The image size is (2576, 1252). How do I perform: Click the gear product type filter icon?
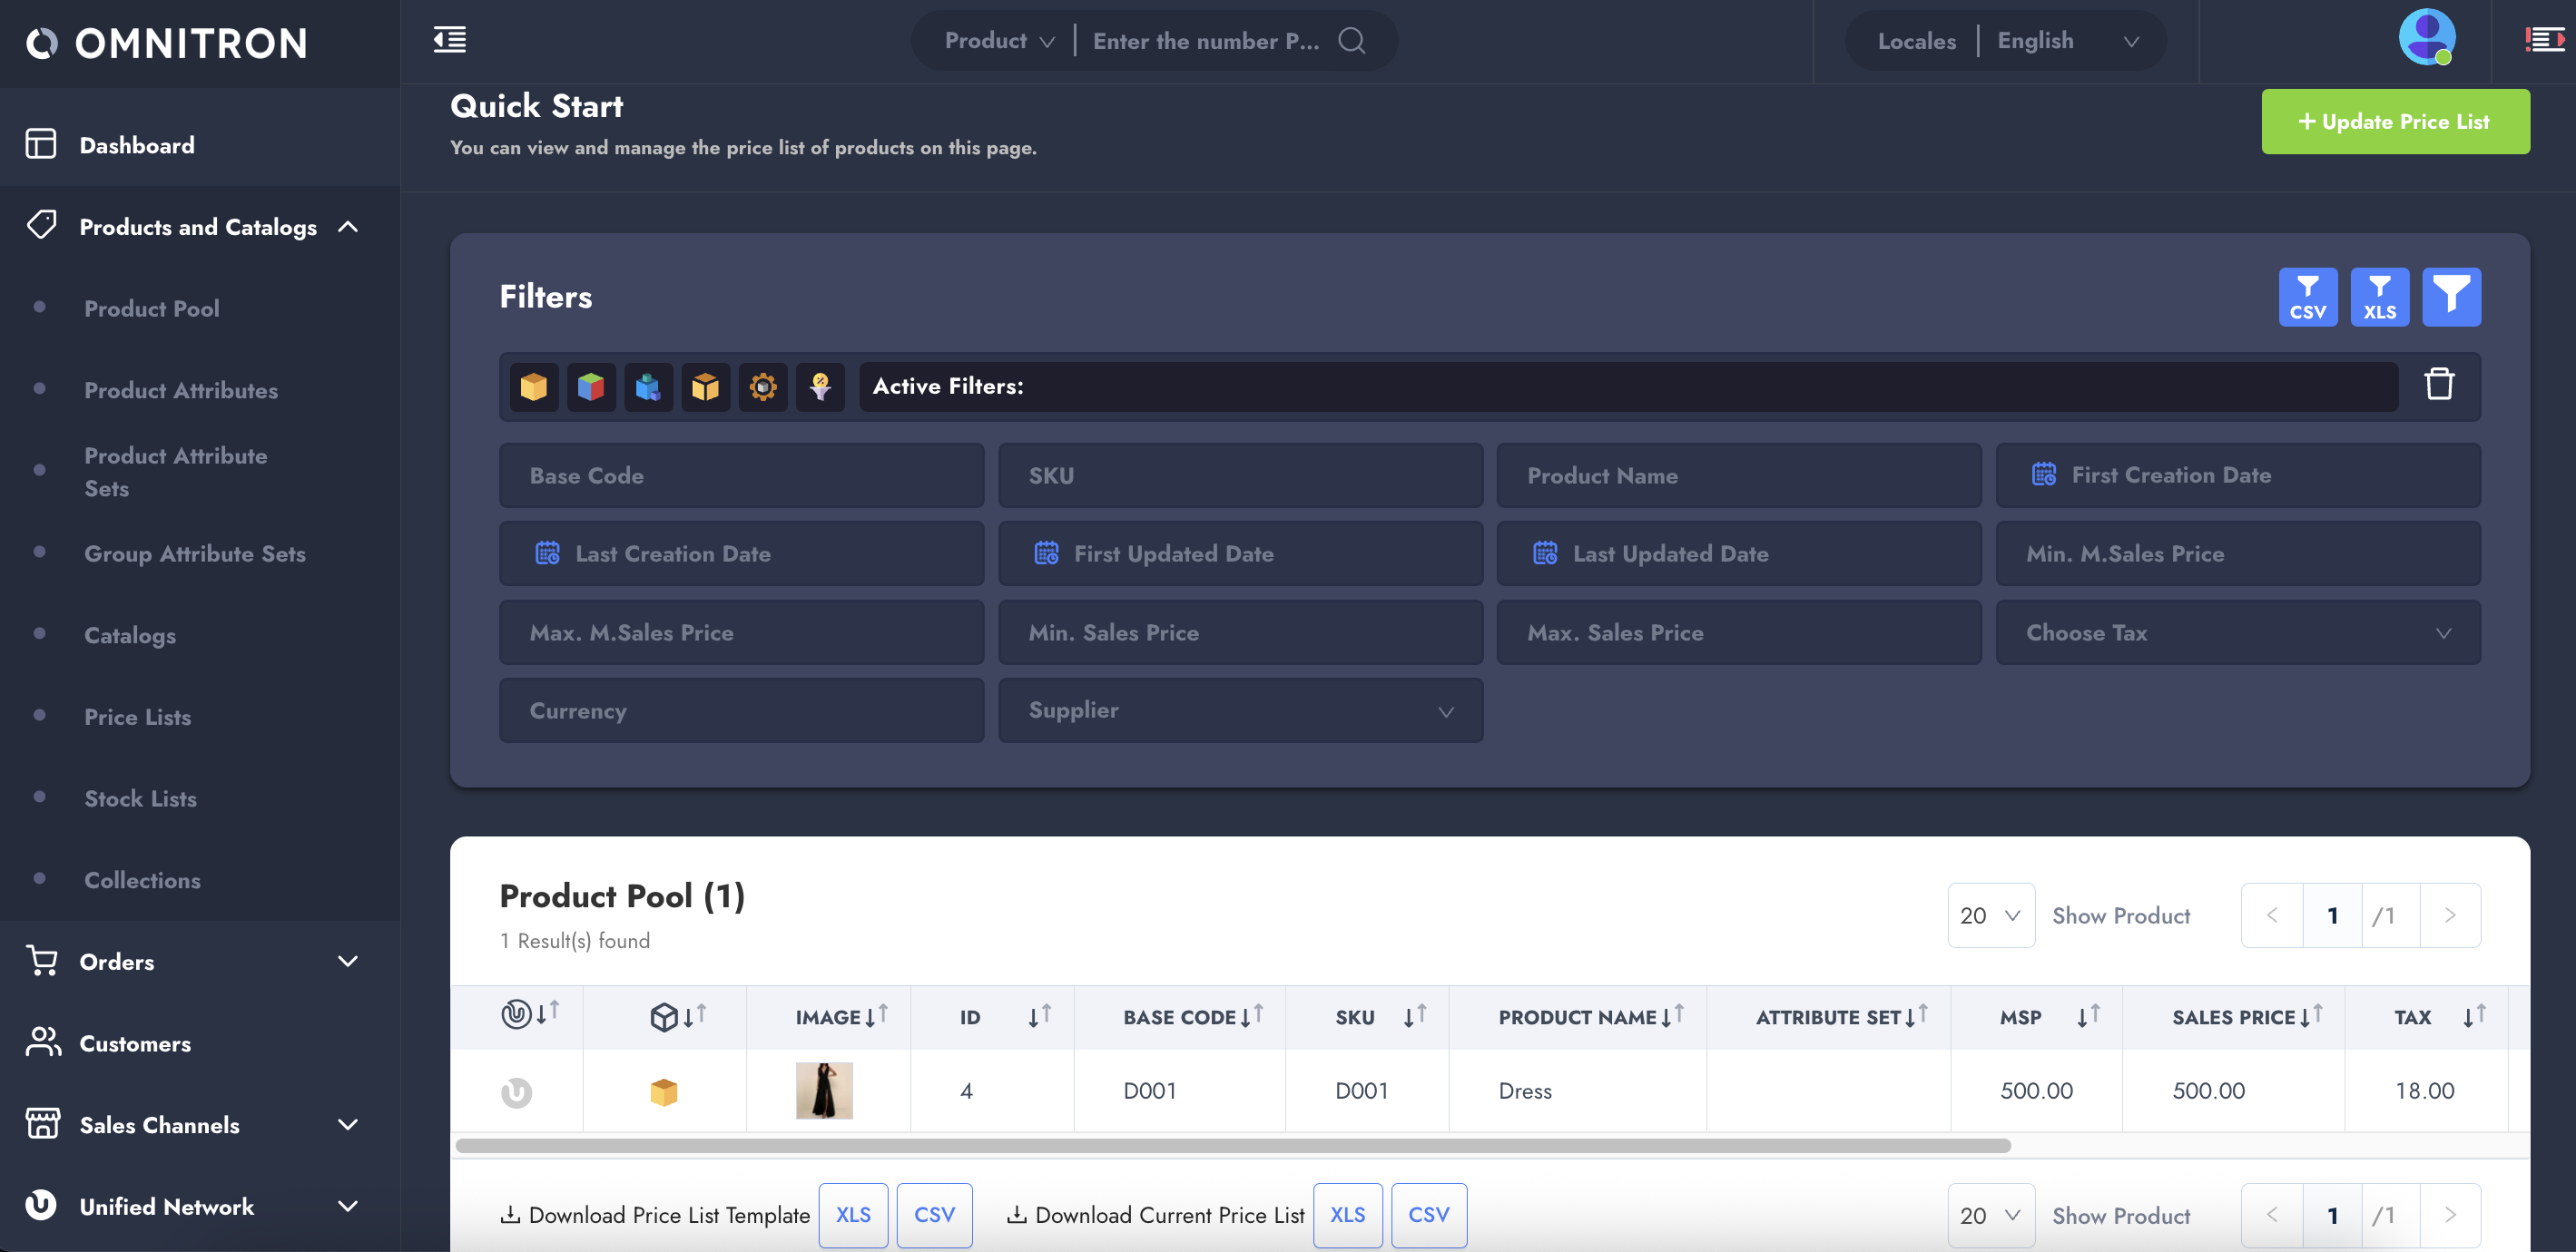click(x=763, y=386)
